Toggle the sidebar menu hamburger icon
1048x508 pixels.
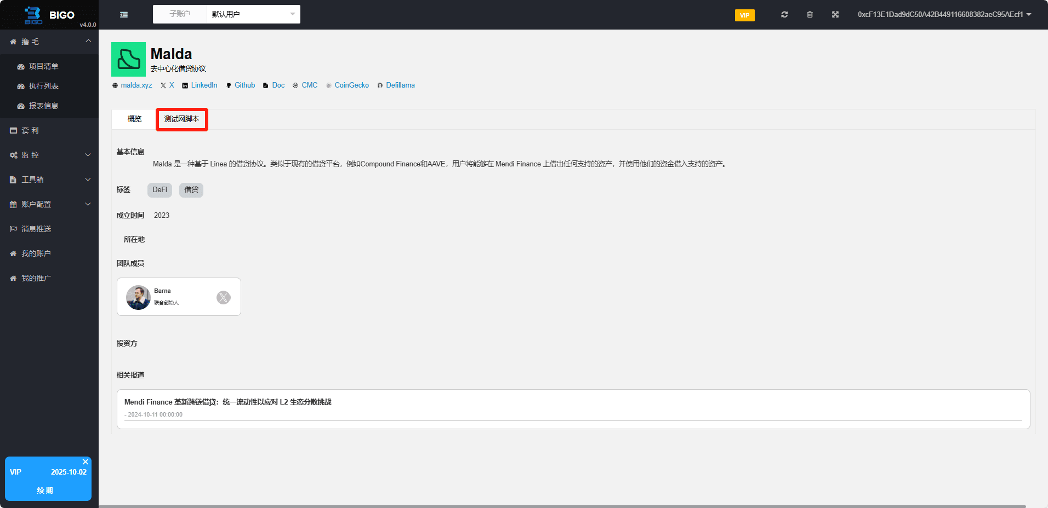click(x=124, y=15)
